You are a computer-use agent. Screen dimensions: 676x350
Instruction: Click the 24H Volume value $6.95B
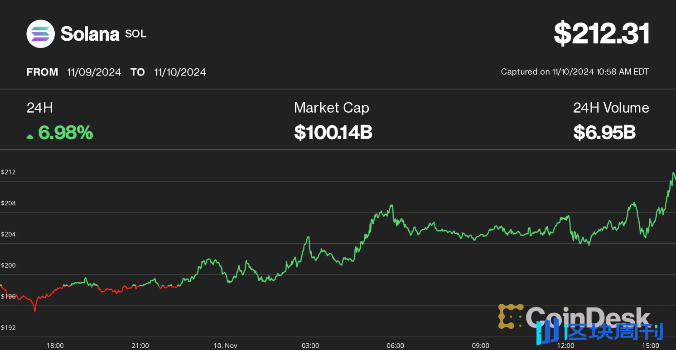coord(604,132)
